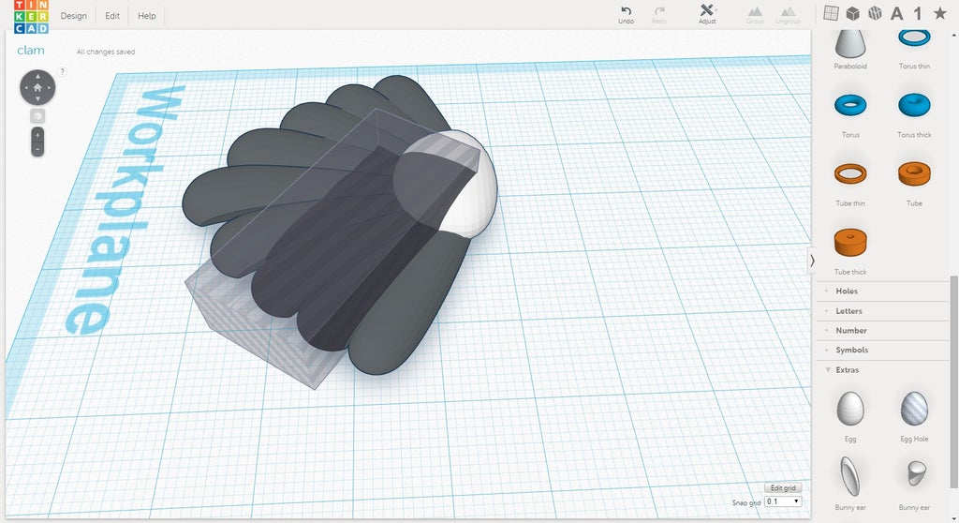The height and width of the screenshot is (523, 959).
Task: Select the number 1 icon in toolbar
Action: click(x=918, y=13)
